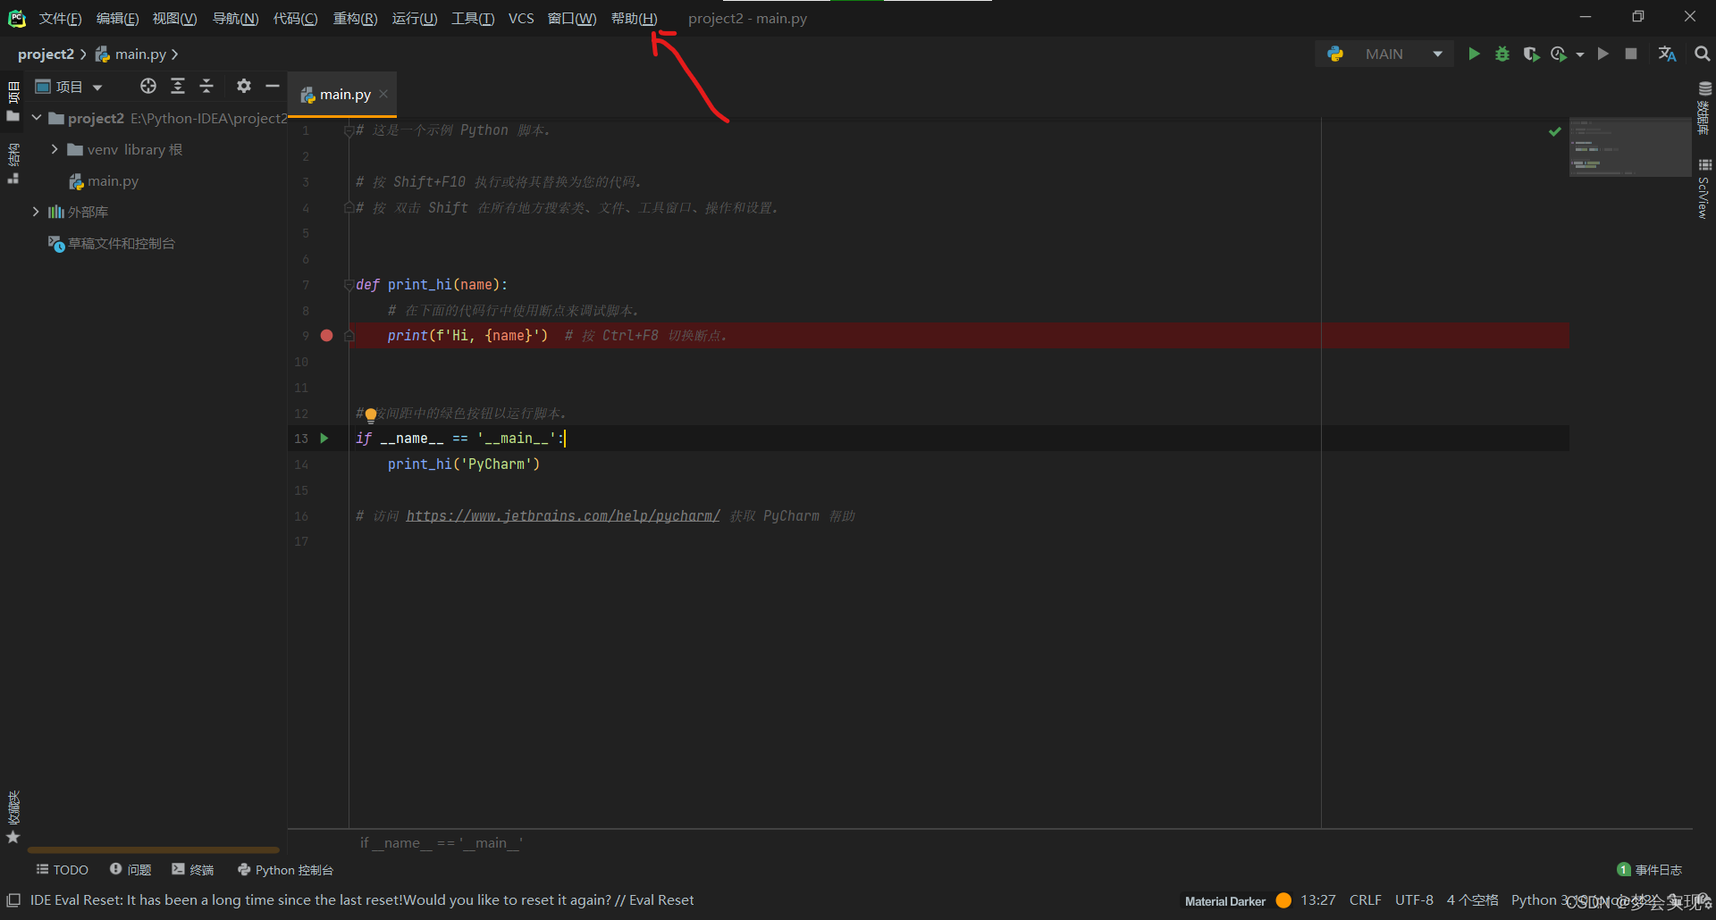The height and width of the screenshot is (920, 1716).
Task: Open the 问题 tool window
Action: [x=130, y=870]
